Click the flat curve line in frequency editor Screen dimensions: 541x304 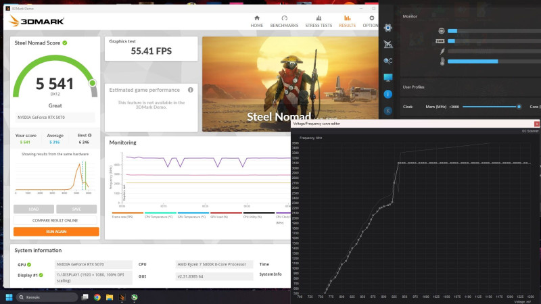coord(464,163)
